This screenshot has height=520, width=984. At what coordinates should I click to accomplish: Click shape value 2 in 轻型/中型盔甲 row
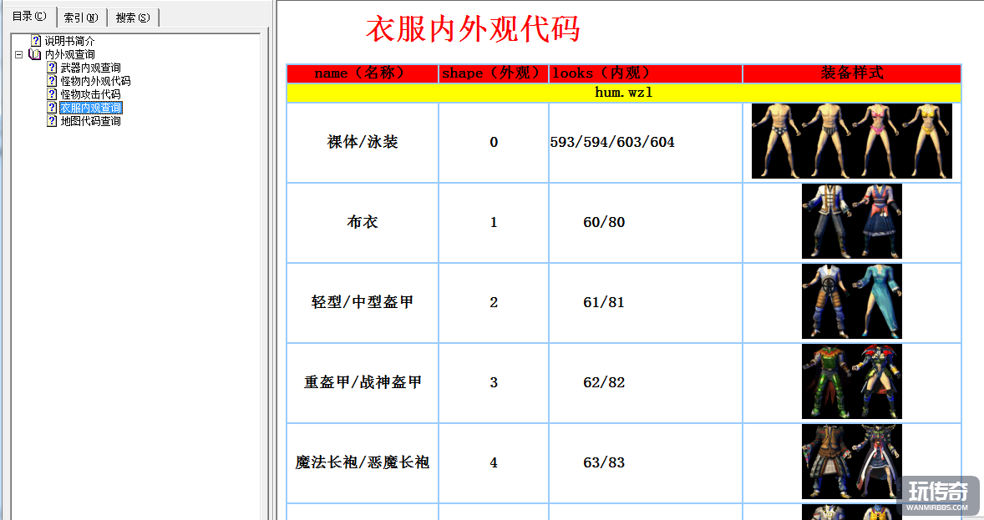494,302
